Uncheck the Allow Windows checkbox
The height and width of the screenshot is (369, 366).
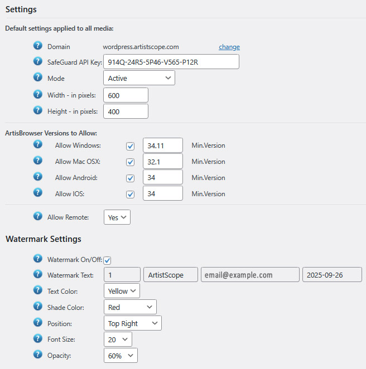130,146
